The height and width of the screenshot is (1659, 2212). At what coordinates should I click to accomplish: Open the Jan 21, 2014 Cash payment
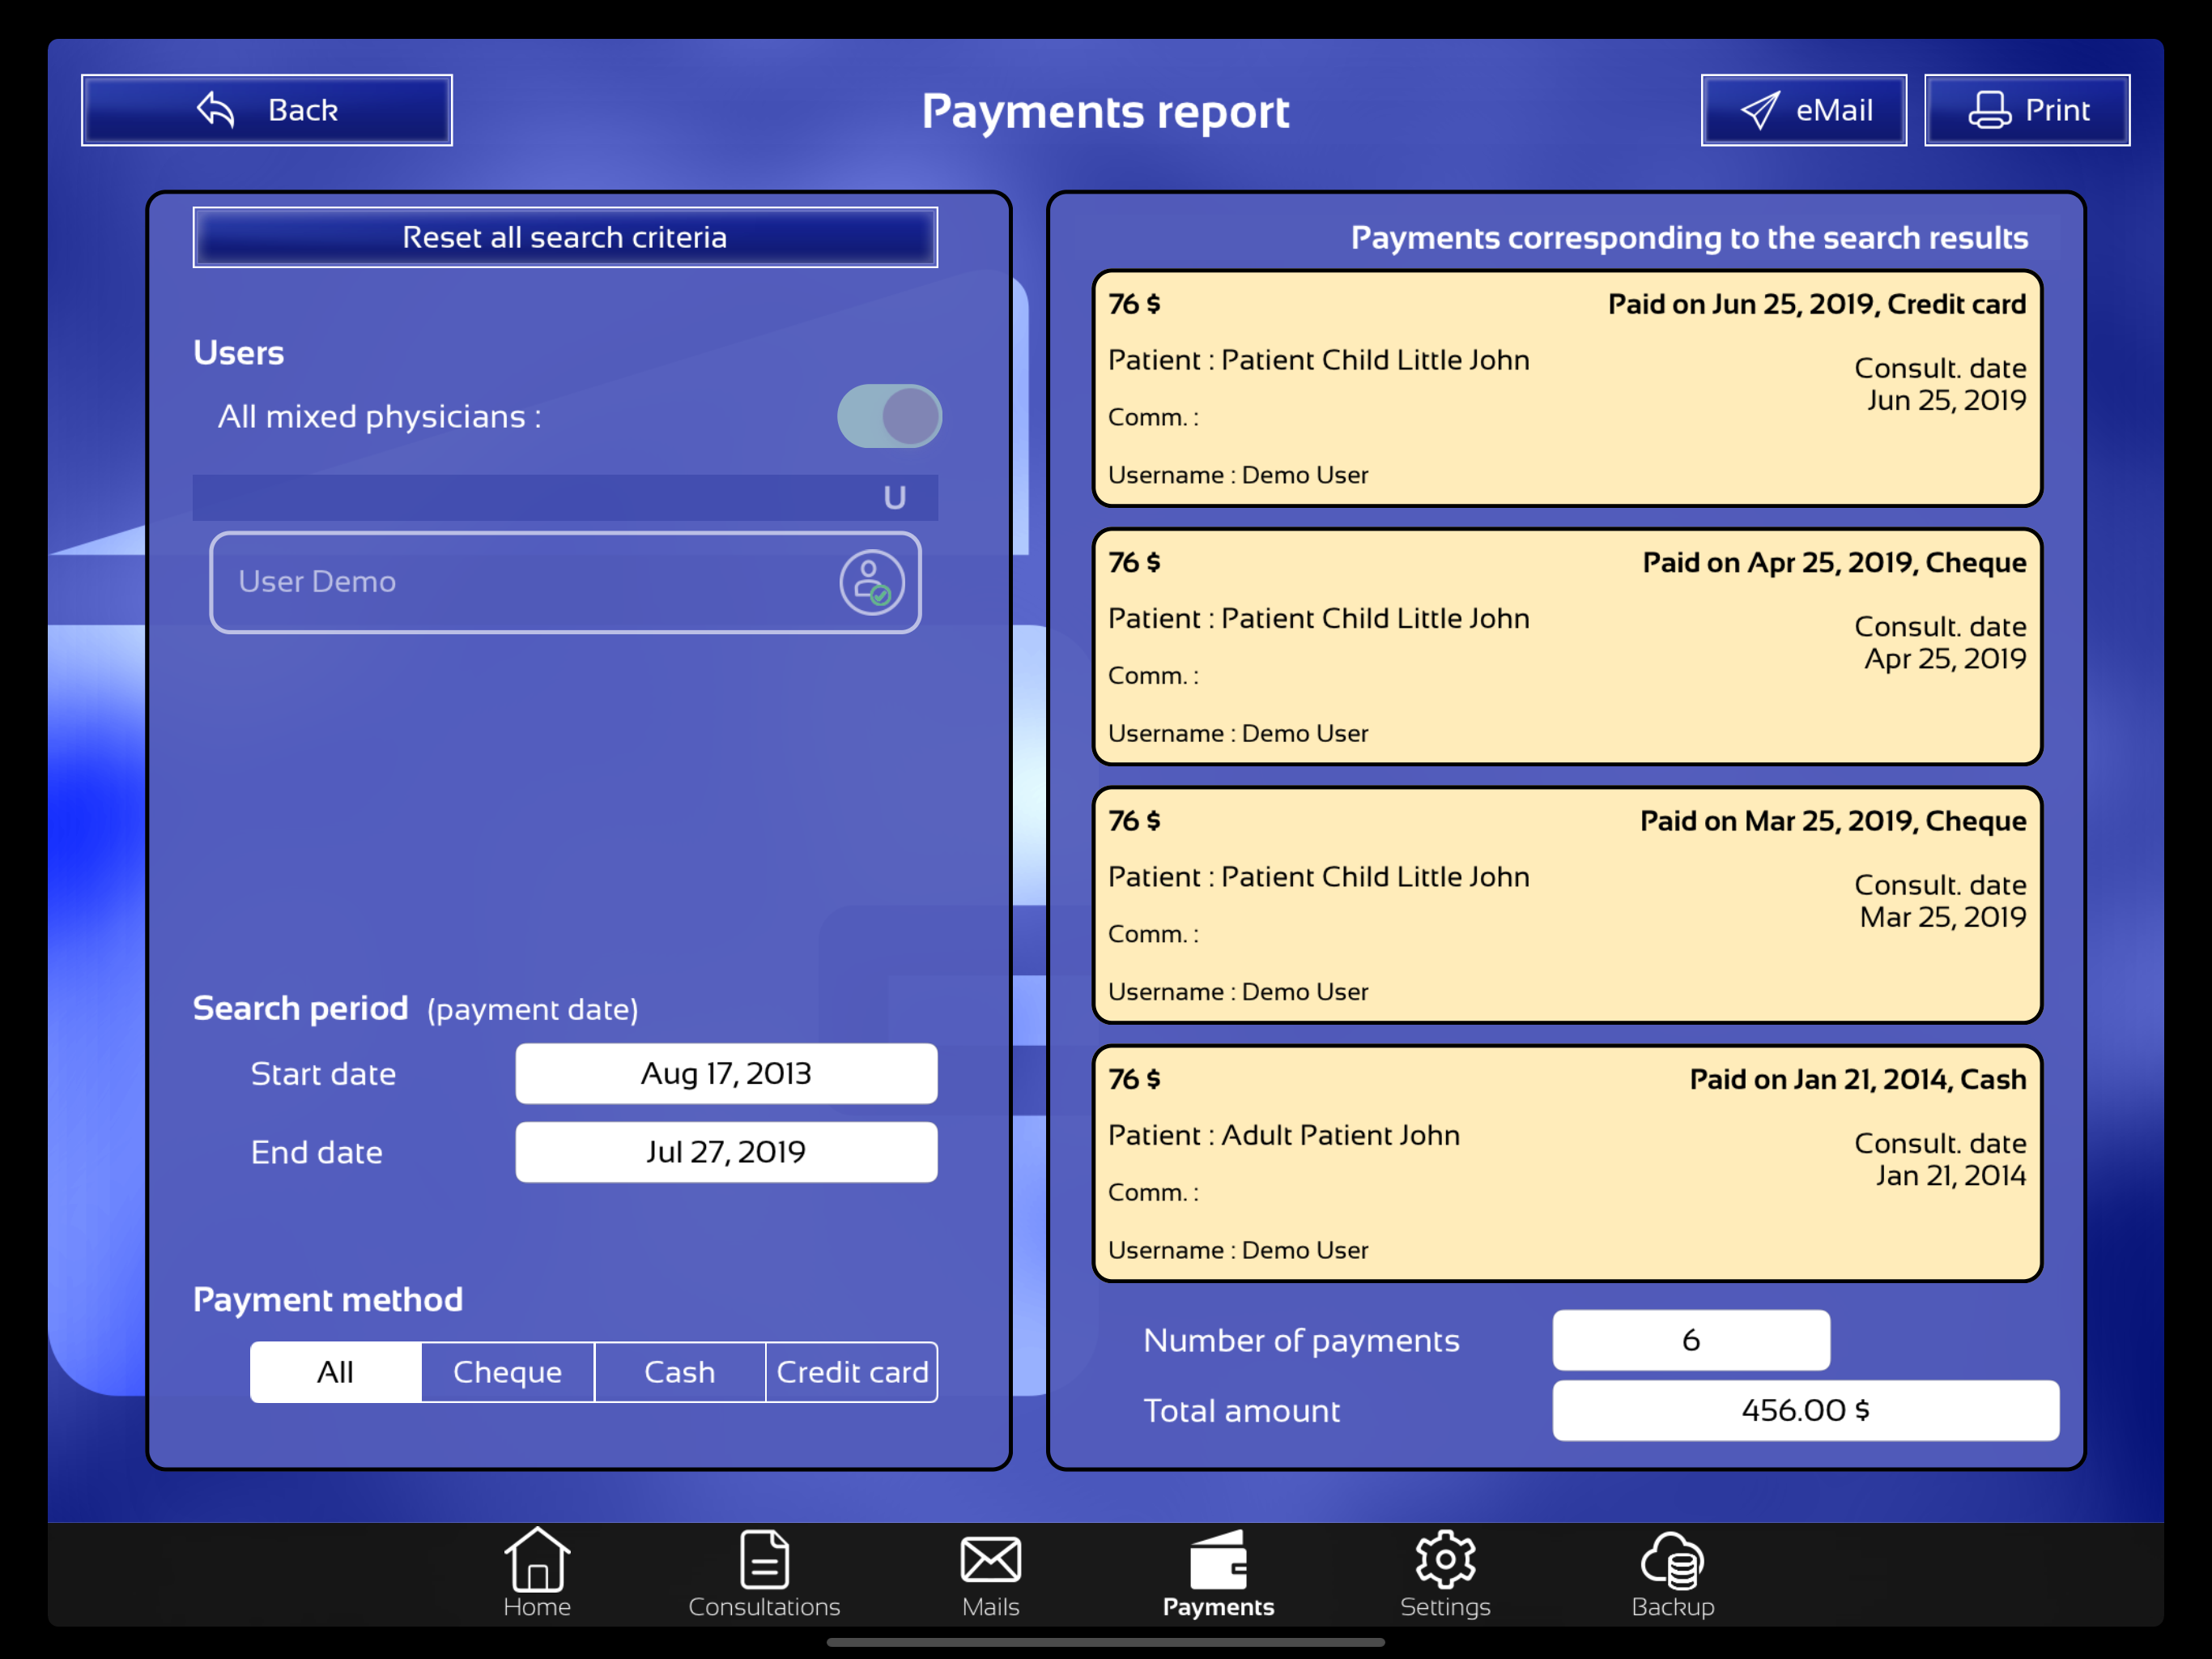pyautogui.click(x=1567, y=1162)
